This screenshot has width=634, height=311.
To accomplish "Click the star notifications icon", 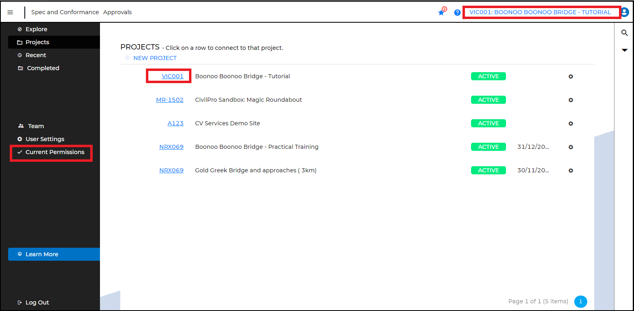I will (441, 13).
